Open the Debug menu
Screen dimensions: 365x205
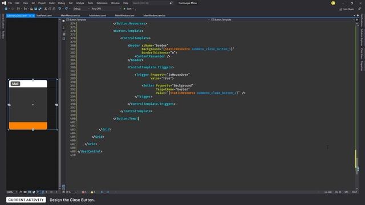tap(62, 3)
